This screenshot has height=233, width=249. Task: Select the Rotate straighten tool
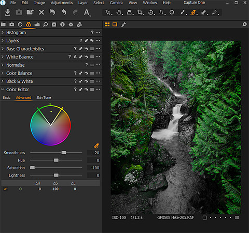pyautogui.click(x=151, y=12)
